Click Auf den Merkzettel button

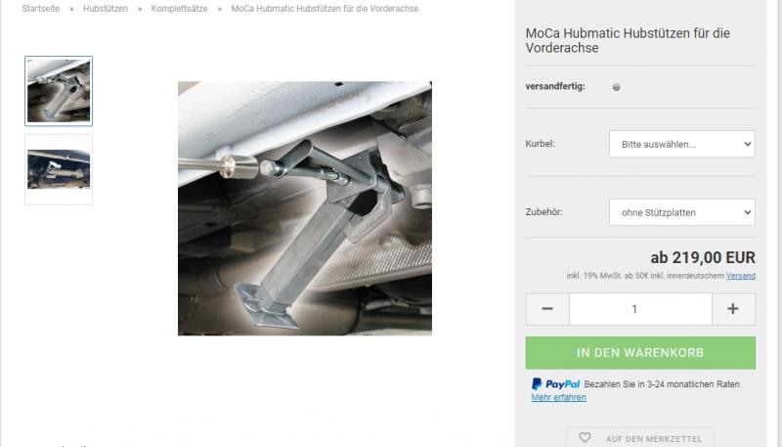point(640,438)
